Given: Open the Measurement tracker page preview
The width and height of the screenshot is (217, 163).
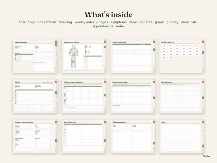Looking at the screenshot, I should 133,96.
